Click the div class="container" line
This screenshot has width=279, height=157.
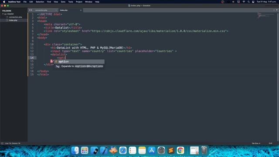tap(63, 44)
